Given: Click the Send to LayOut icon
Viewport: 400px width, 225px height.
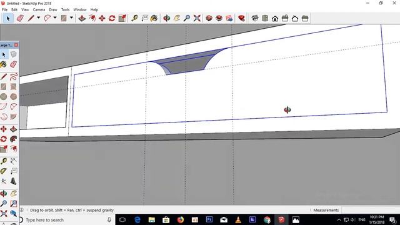Looking at the screenshot, I should [x=229, y=18].
